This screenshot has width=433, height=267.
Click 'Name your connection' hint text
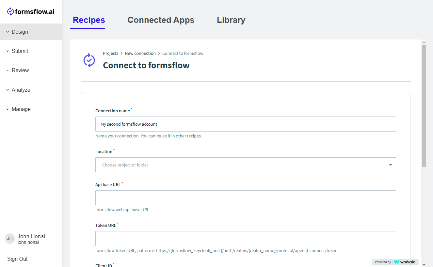point(149,136)
